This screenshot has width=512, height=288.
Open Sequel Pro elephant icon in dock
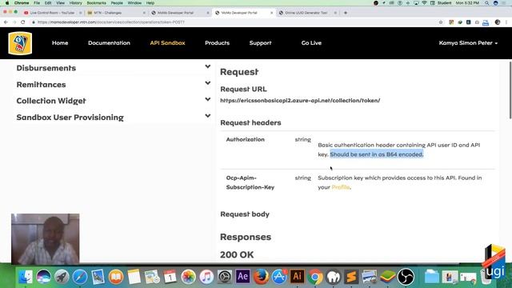point(334,277)
